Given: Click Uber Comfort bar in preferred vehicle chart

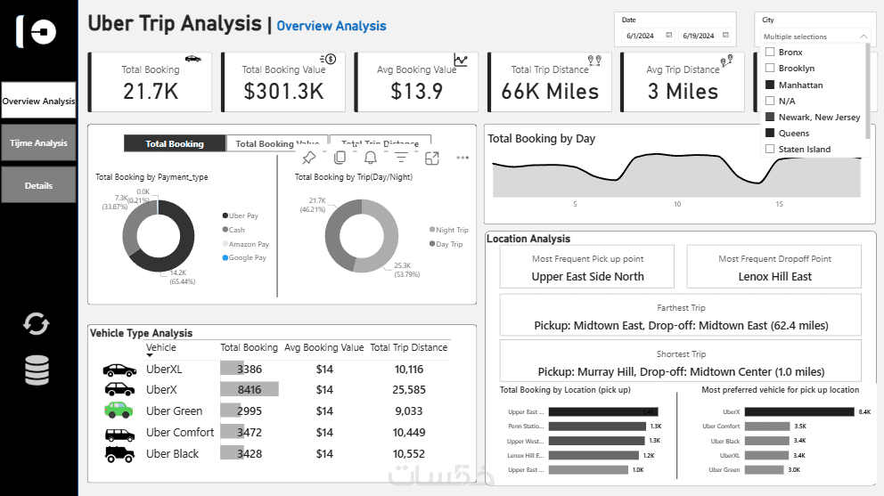Looking at the screenshot, I should (767, 427).
